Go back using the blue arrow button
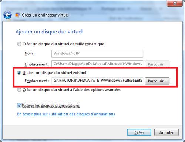This screenshot has width=185, height=142. coord(7,15)
